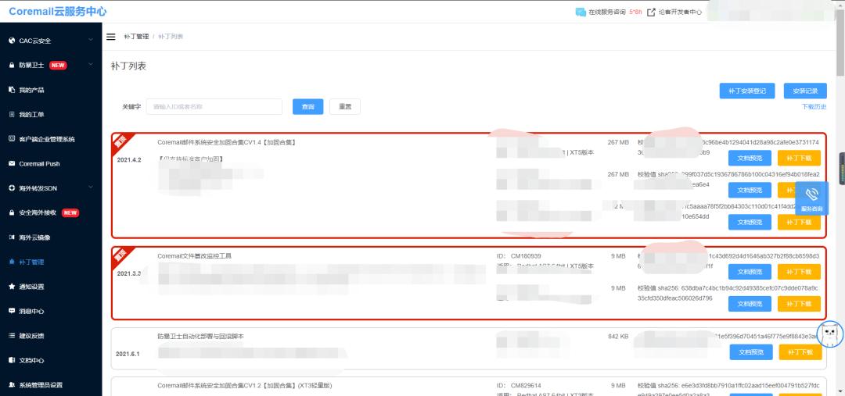The width and height of the screenshot is (845, 396).
Task: Click the Coremail Push envelope icon
Action: tap(12, 163)
